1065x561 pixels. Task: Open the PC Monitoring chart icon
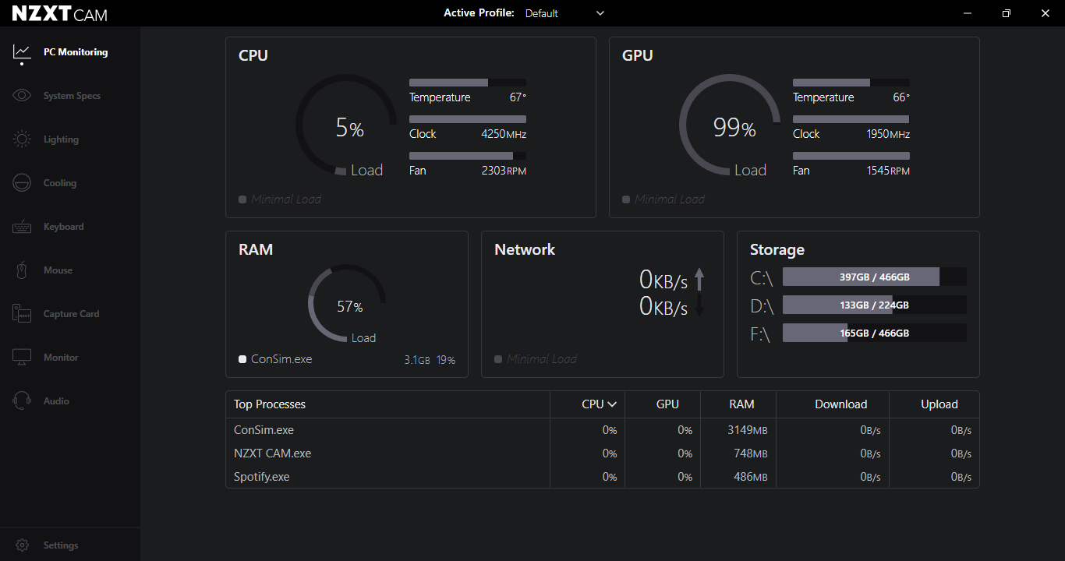pyautogui.click(x=22, y=52)
